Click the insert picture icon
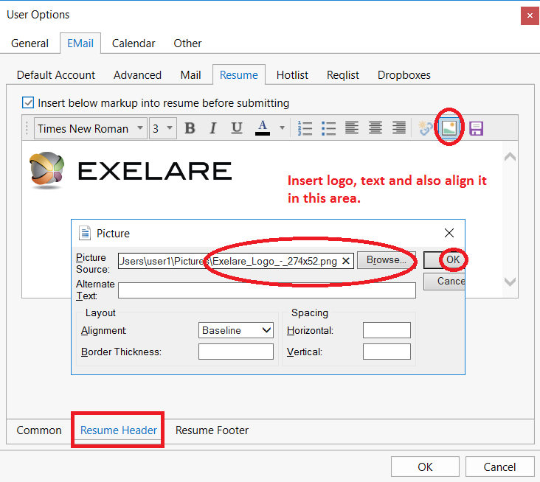 pyautogui.click(x=449, y=128)
